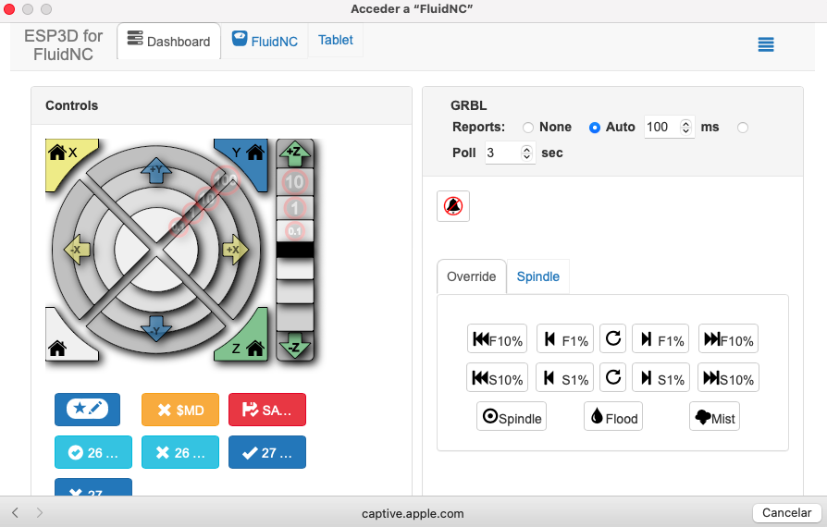Decrease spindle speed by 1%
Screen dimensions: 827x527
point(565,377)
